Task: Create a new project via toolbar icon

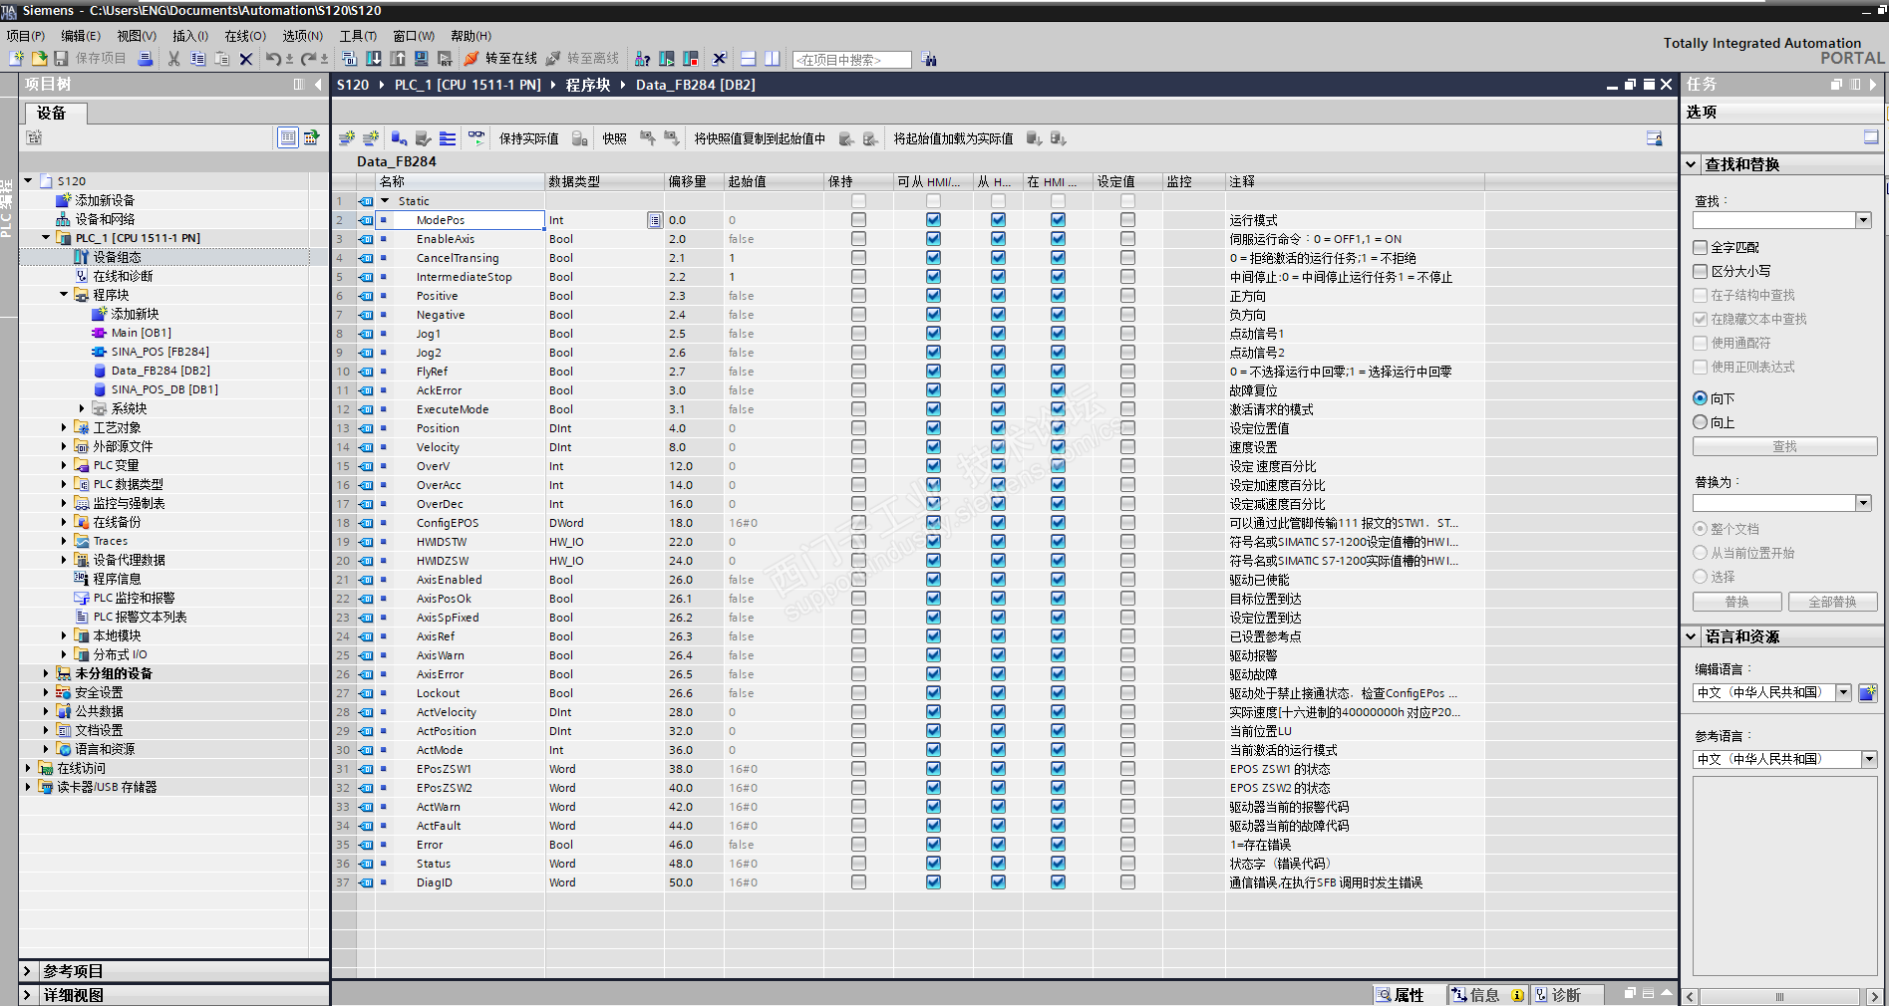Action: point(16,59)
